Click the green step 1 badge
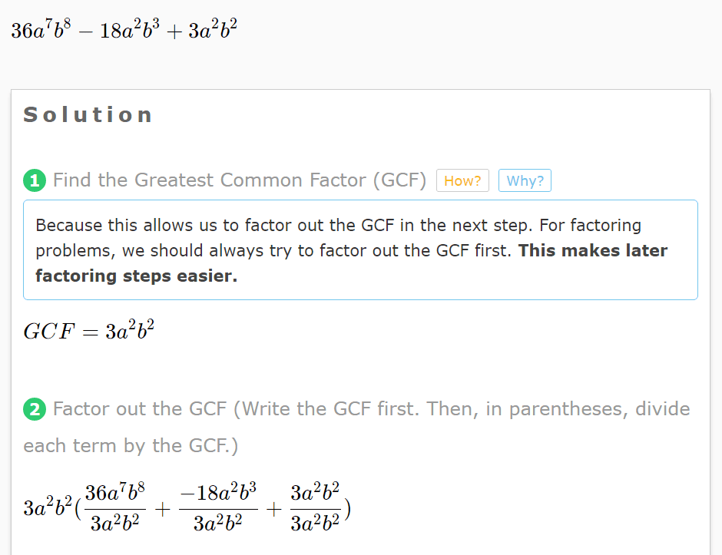Image resolution: width=722 pixels, height=555 pixels. click(x=33, y=180)
